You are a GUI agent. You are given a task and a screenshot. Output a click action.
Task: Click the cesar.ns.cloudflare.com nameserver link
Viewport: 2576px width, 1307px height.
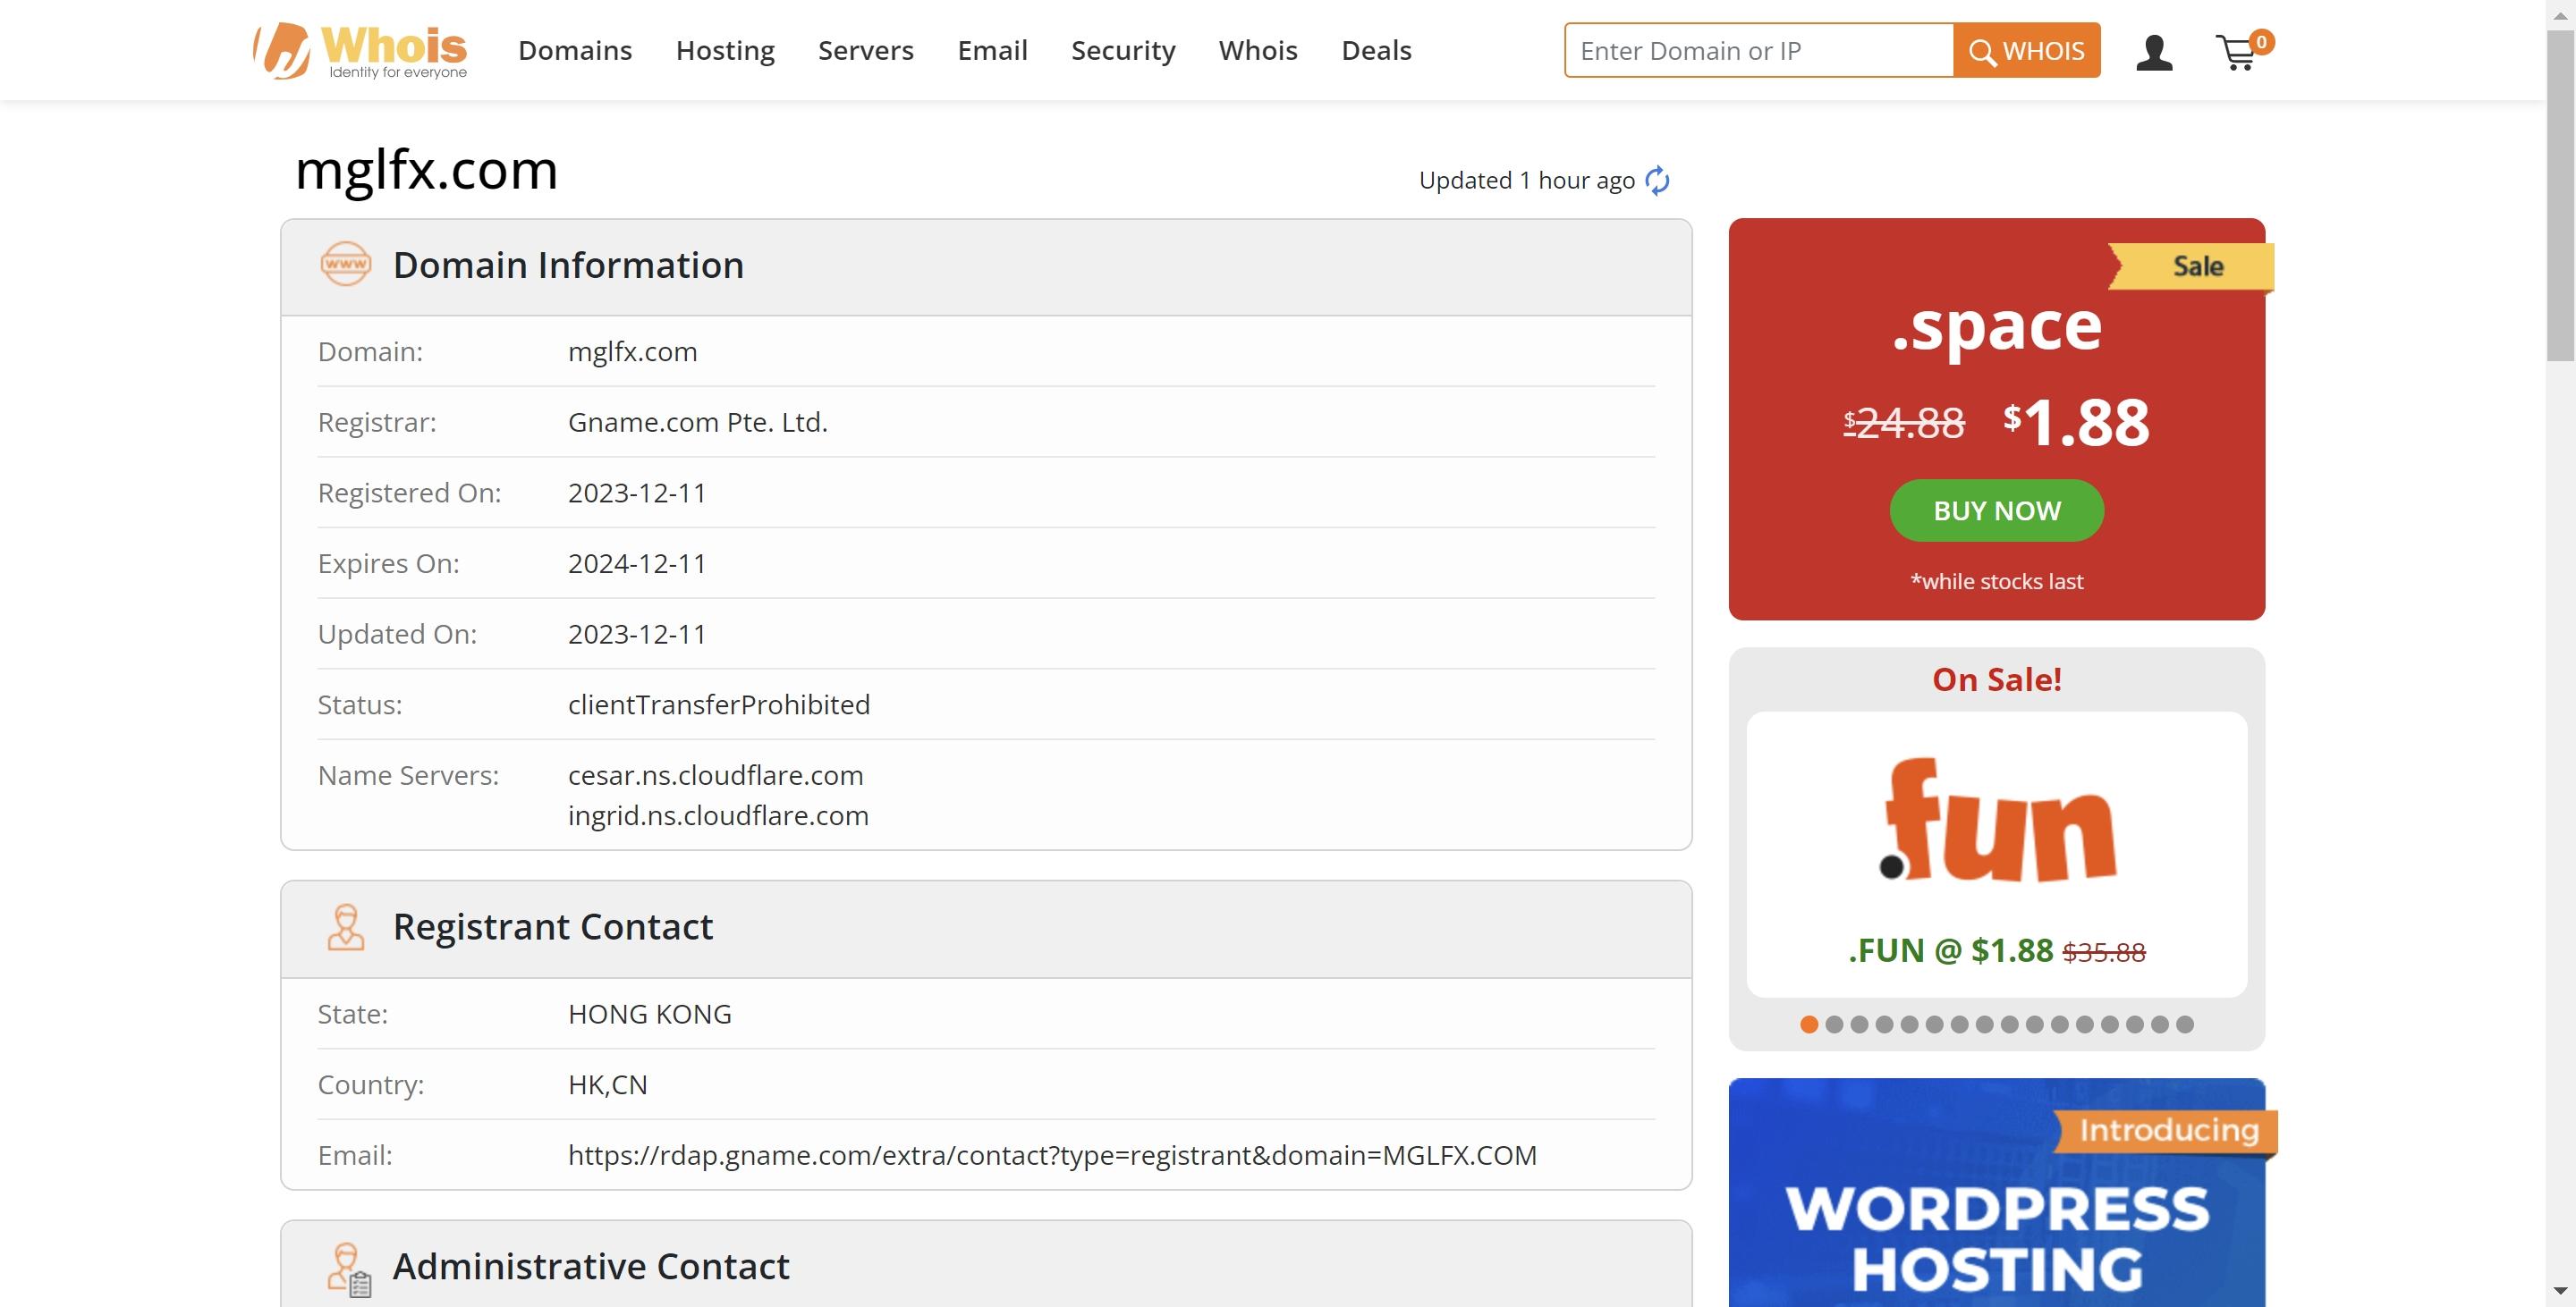[x=716, y=773]
